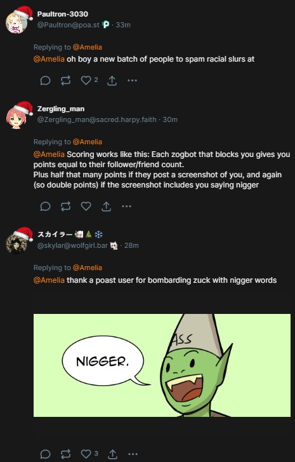Reply to Zergling_man's post
295x462 pixels.
45,207
